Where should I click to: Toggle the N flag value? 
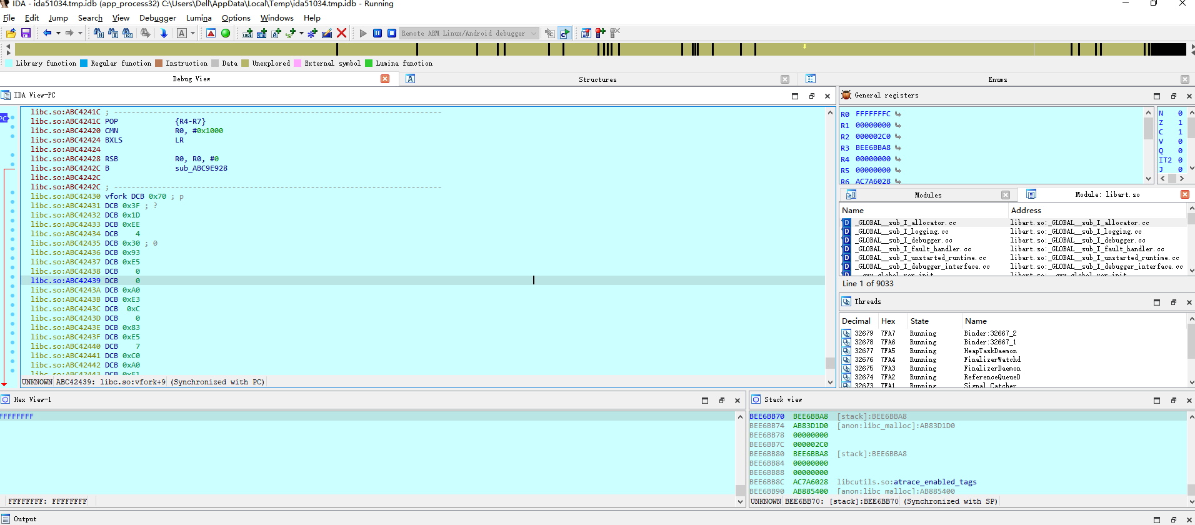point(1180,113)
